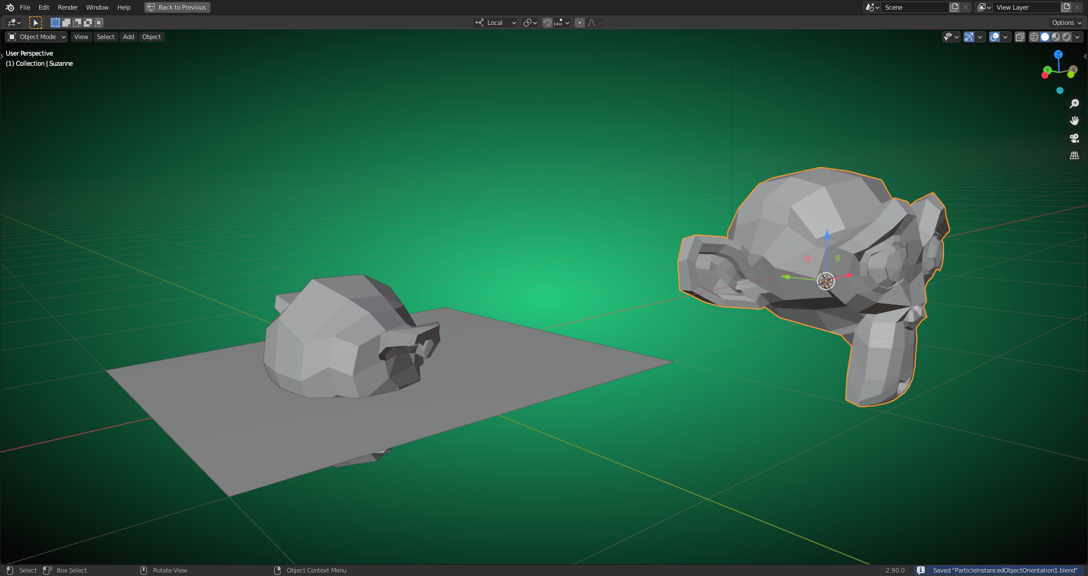Switch perspective/orthographic with grid icon
The image size is (1088, 576).
point(1074,155)
